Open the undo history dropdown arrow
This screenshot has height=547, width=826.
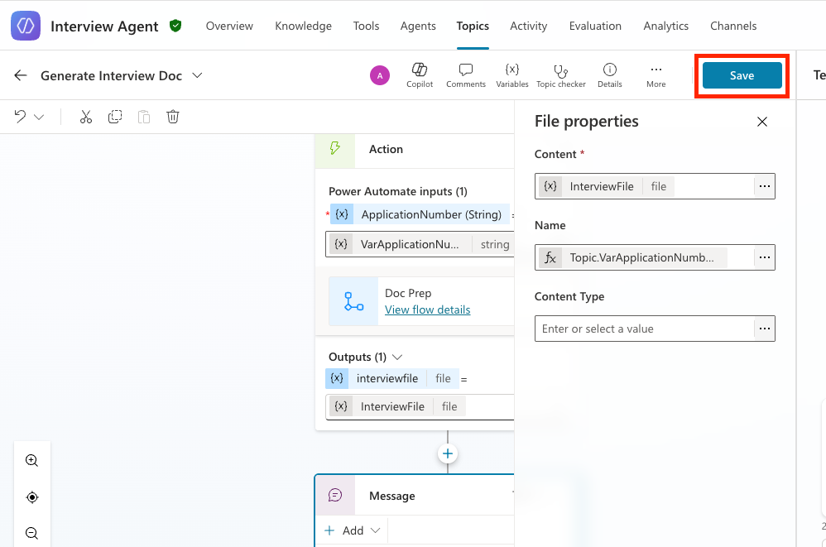(x=39, y=117)
